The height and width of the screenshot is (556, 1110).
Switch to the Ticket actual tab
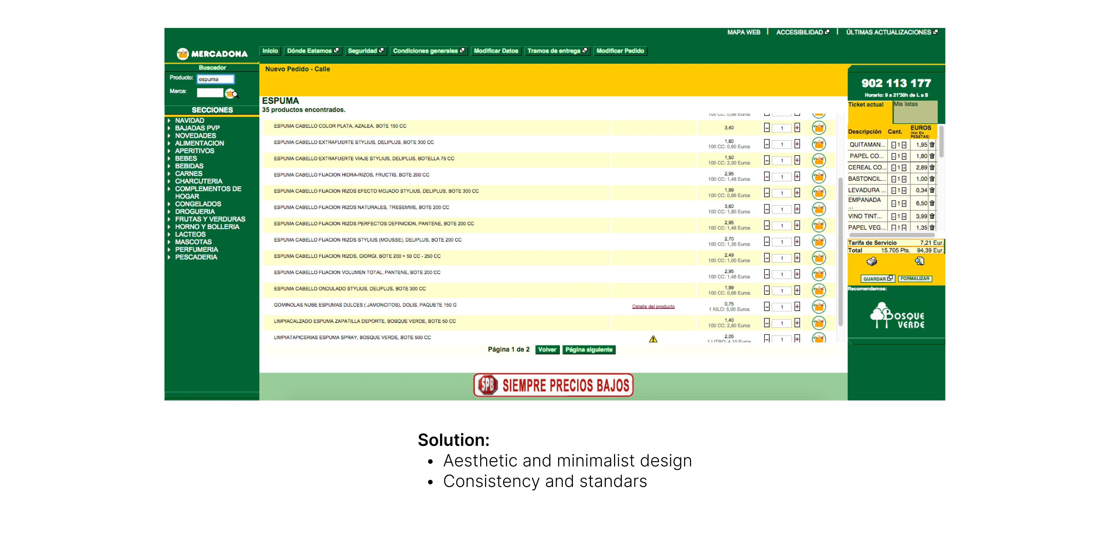pyautogui.click(x=870, y=112)
